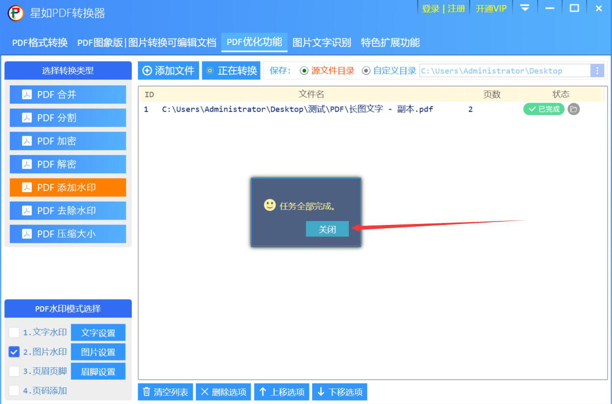Click the page count value 2

(x=471, y=109)
